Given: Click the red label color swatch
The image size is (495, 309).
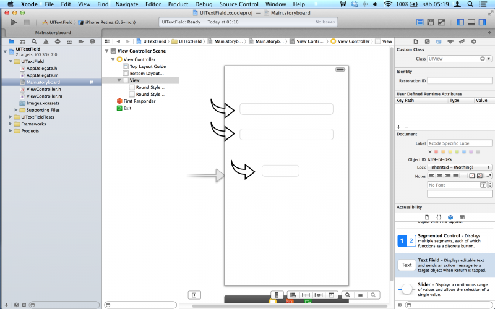Looking at the screenshot, I should [436, 151].
